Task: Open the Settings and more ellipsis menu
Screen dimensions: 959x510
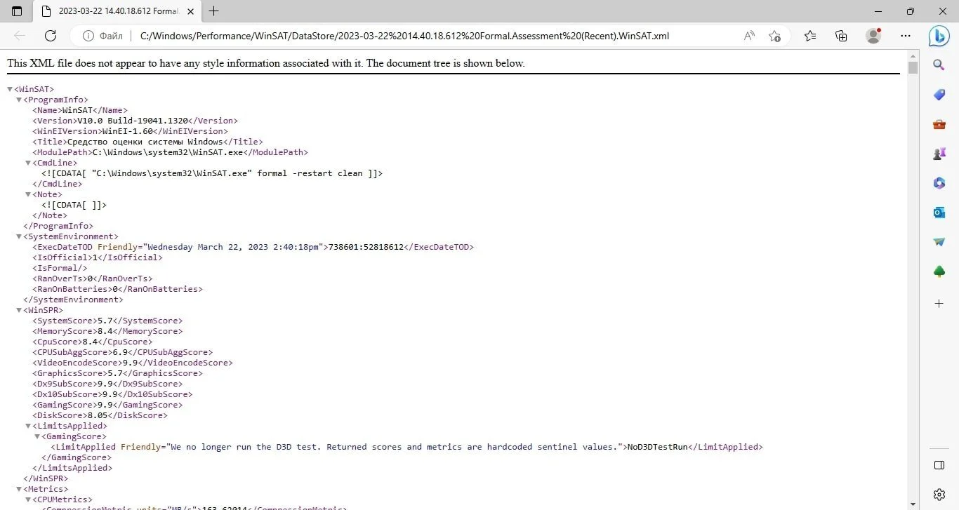Action: [906, 36]
